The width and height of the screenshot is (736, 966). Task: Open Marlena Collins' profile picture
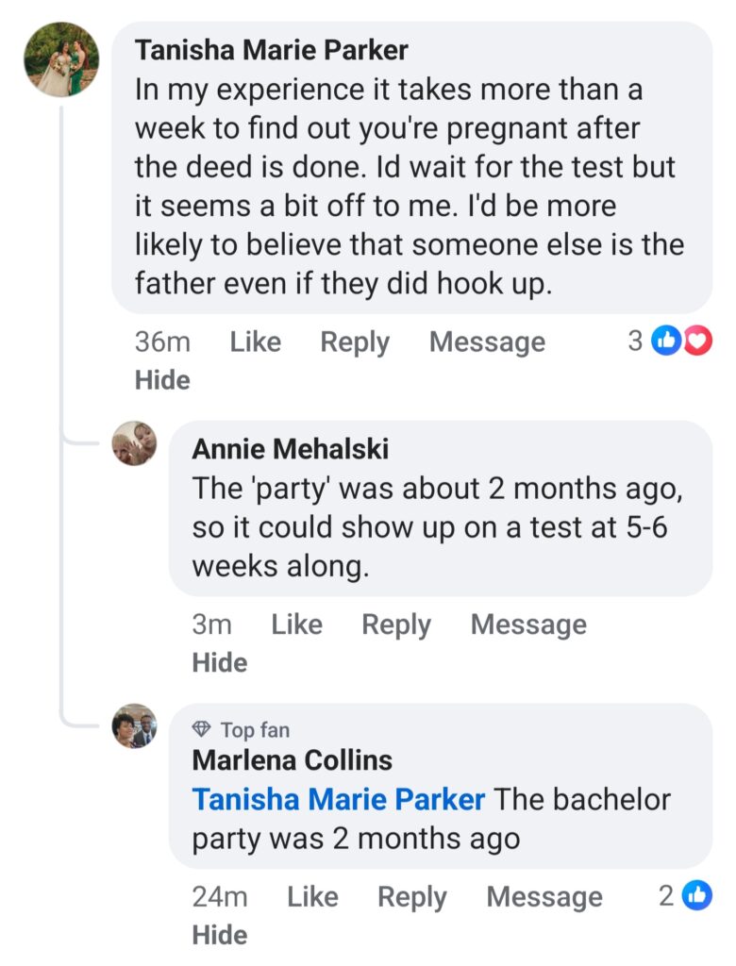tap(134, 726)
